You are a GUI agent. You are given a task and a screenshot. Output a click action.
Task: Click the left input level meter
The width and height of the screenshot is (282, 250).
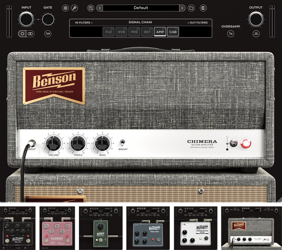(9, 22)
